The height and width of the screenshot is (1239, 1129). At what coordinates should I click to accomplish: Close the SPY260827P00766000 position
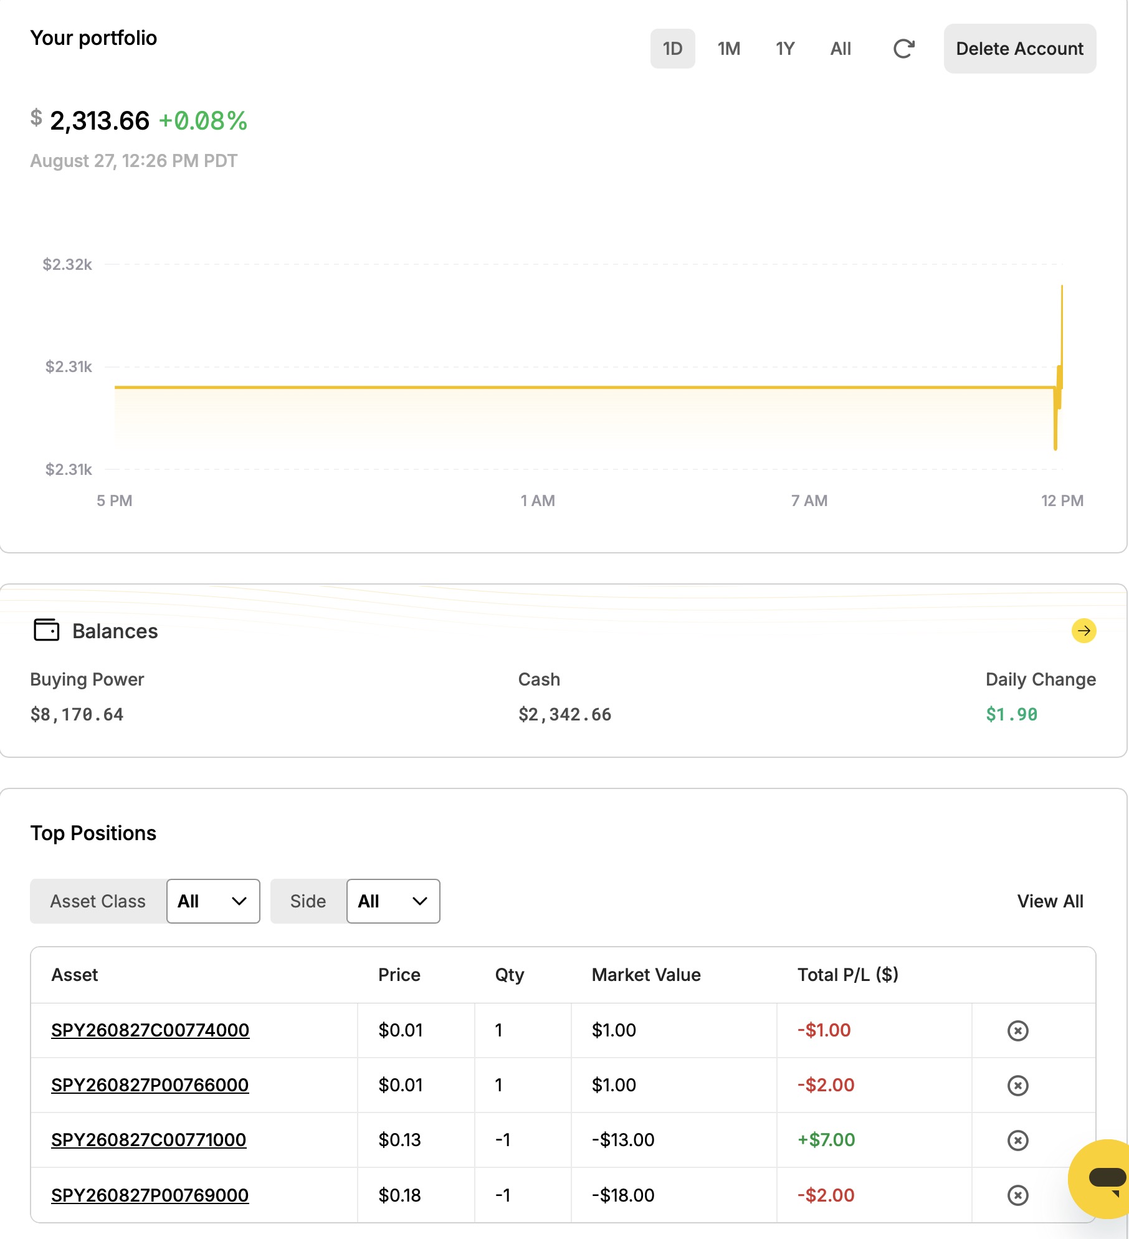tap(1017, 1085)
